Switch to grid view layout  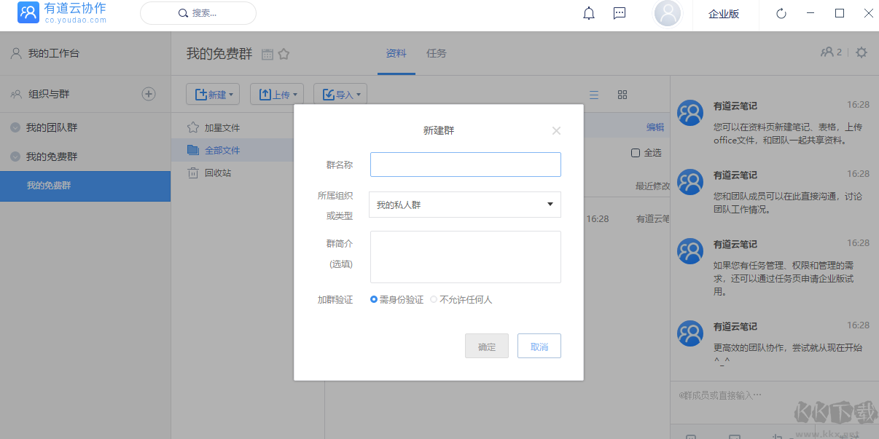click(x=622, y=95)
